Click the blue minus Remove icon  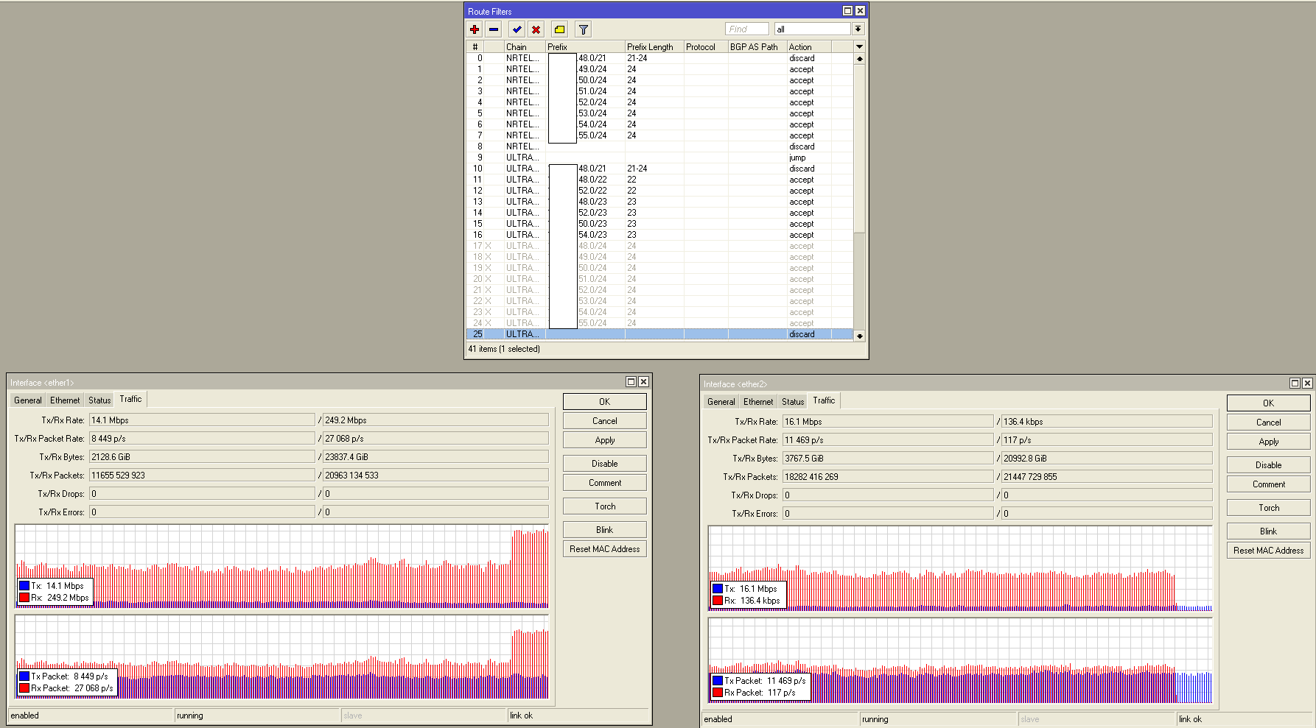(494, 29)
